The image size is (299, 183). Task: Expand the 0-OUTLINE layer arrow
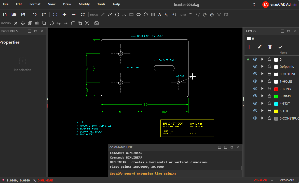(x=262, y=74)
